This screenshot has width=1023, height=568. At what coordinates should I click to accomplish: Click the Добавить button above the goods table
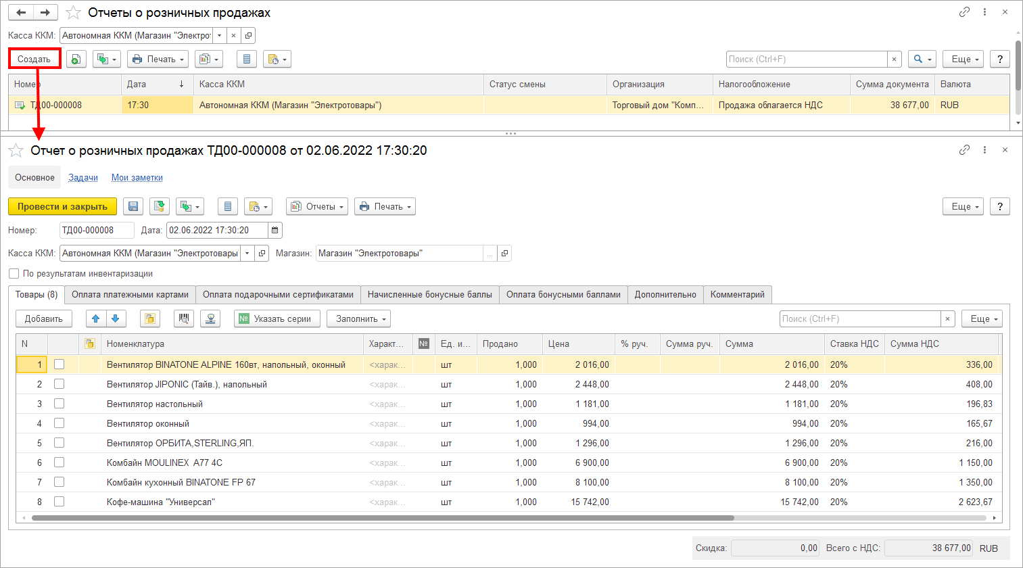44,319
